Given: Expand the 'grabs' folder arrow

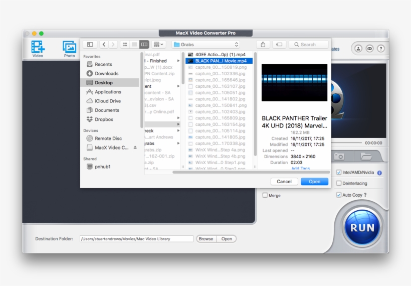Looking at the screenshot, I should pyautogui.click(x=178, y=144).
